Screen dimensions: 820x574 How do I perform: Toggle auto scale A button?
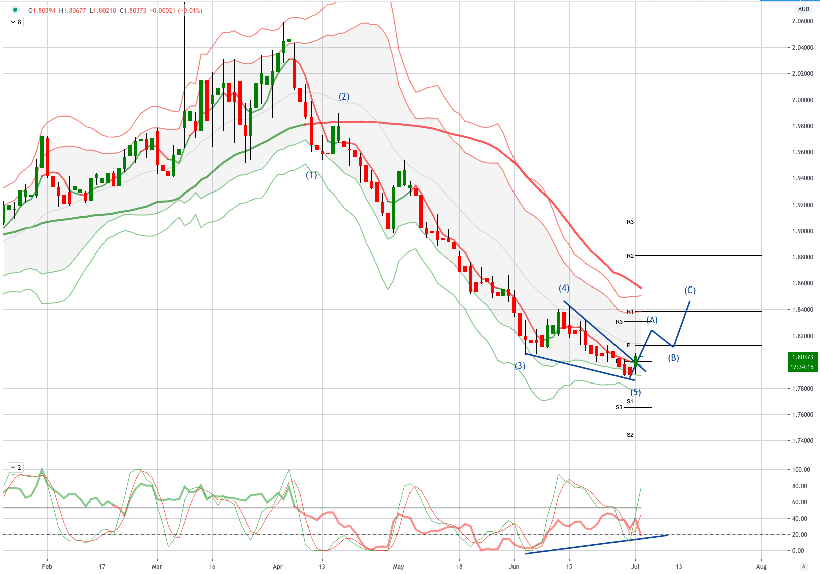803,567
